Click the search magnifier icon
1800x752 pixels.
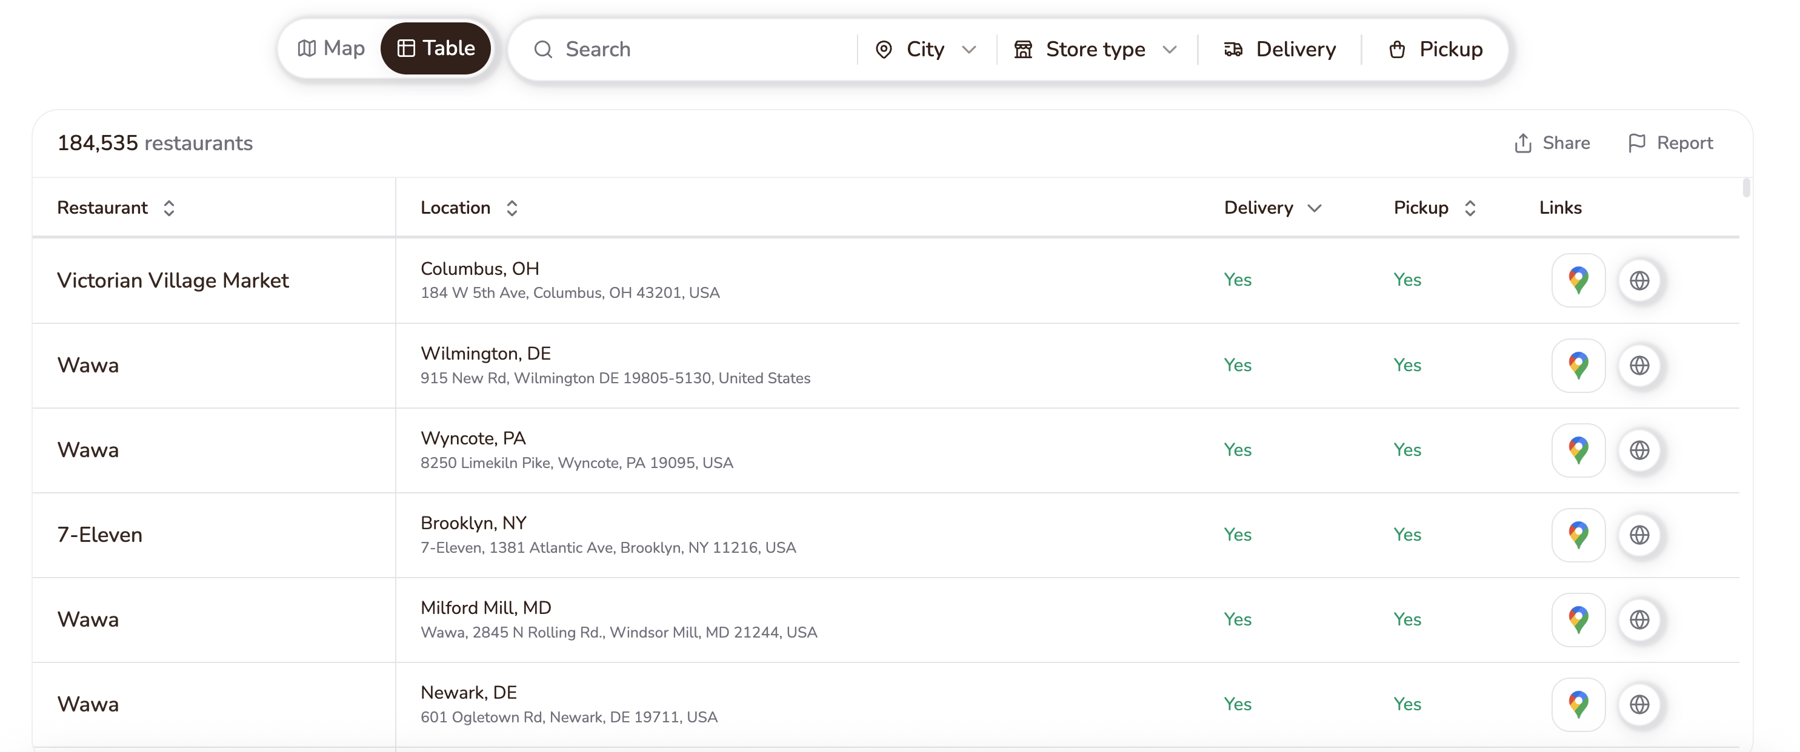[x=543, y=50]
